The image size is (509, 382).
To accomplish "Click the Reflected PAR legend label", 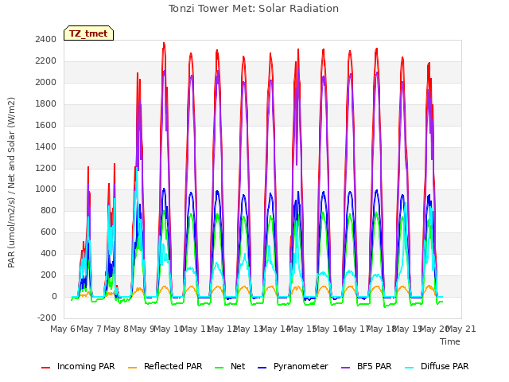I will [173, 366].
